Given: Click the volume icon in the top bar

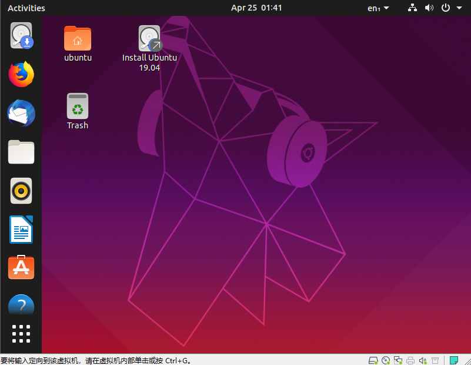Looking at the screenshot, I should [x=429, y=8].
